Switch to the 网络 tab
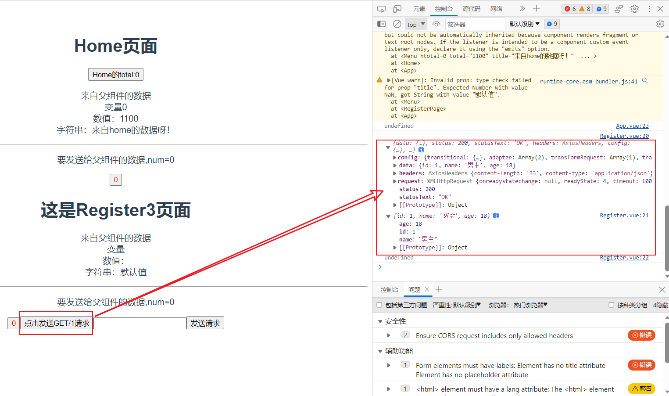This screenshot has height=396, width=669. pos(496,9)
